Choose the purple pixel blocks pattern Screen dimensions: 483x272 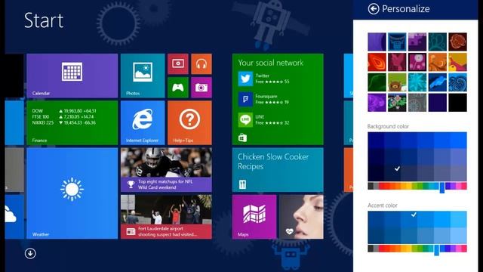click(417, 42)
